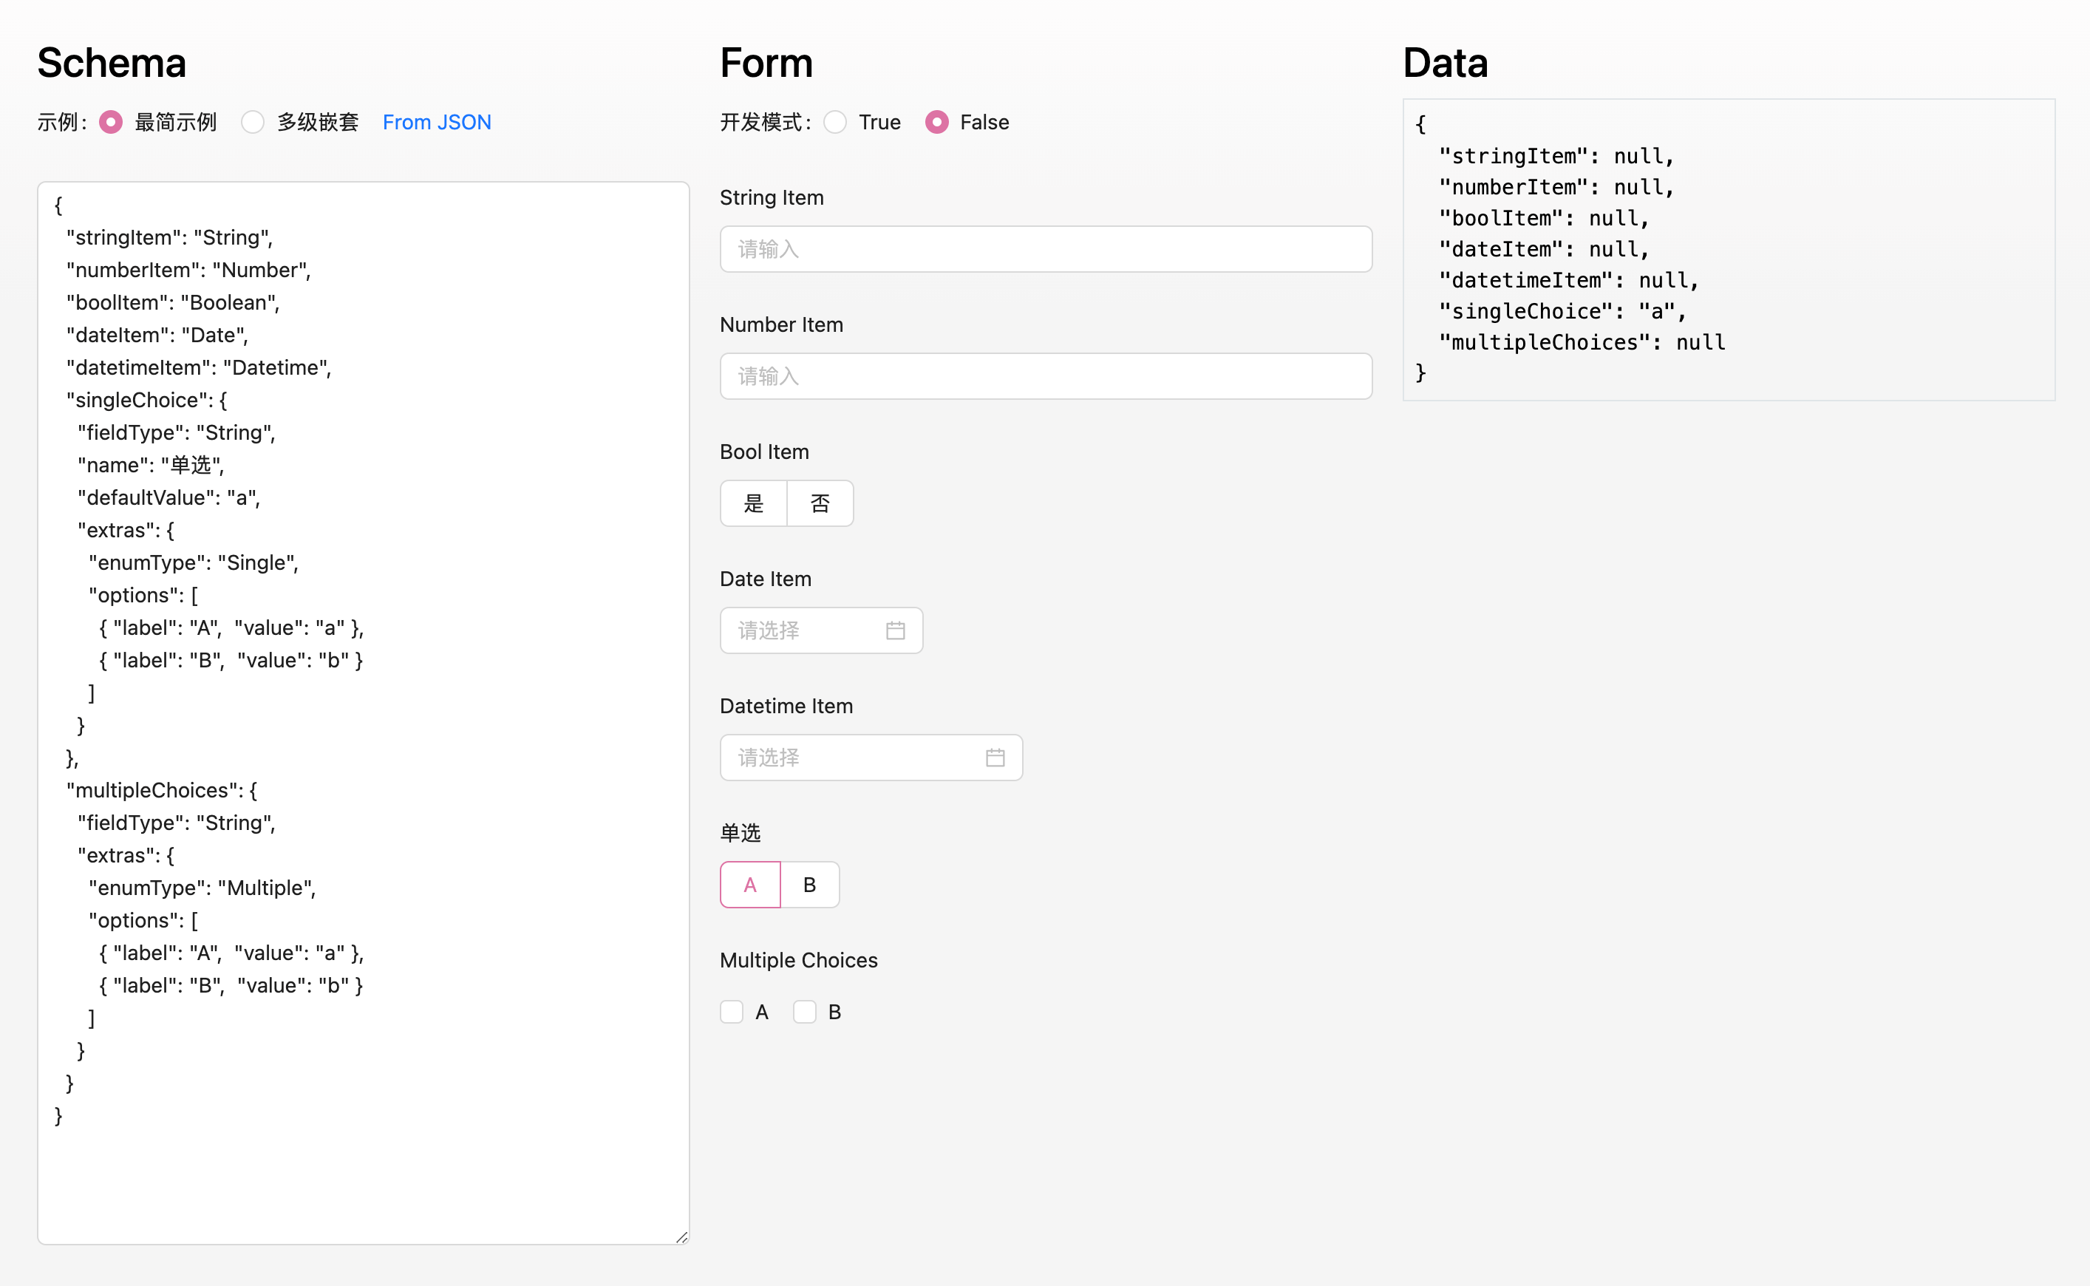Click the Datetime Item calendar icon
Viewport: 2090px width, 1286px height.
click(995, 758)
